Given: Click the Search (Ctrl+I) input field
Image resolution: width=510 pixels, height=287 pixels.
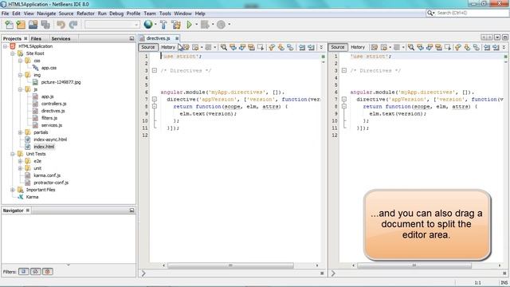Looking at the screenshot, I should (x=471, y=13).
